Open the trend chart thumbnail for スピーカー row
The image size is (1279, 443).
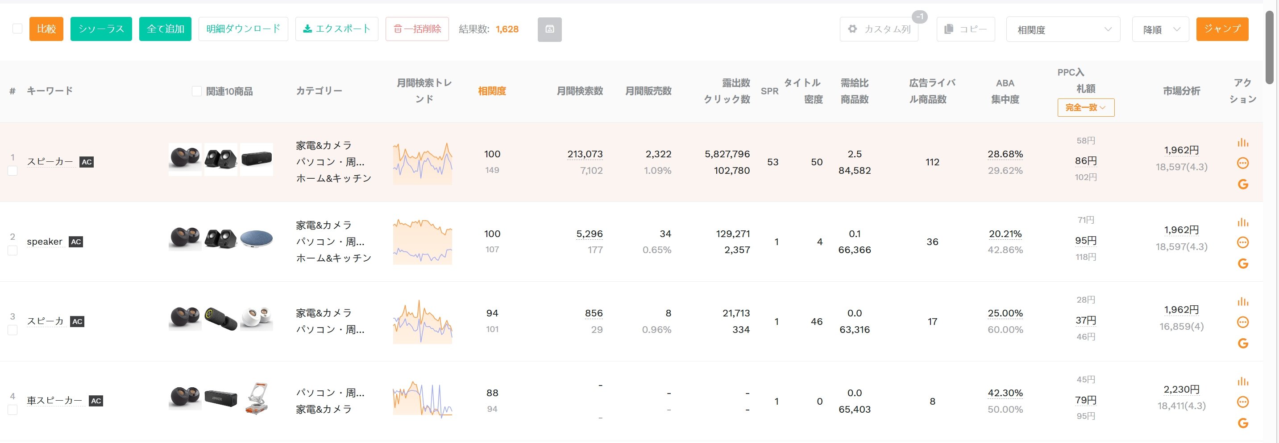click(423, 163)
